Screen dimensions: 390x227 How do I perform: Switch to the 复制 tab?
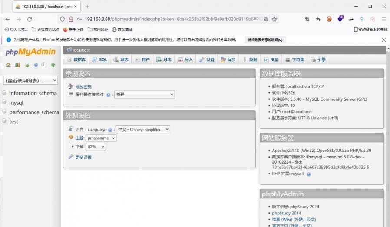click(250, 59)
